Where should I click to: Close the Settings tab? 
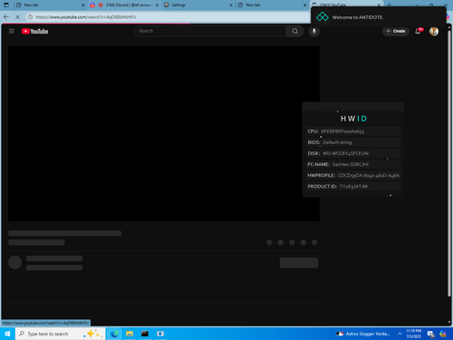pyautogui.click(x=231, y=5)
